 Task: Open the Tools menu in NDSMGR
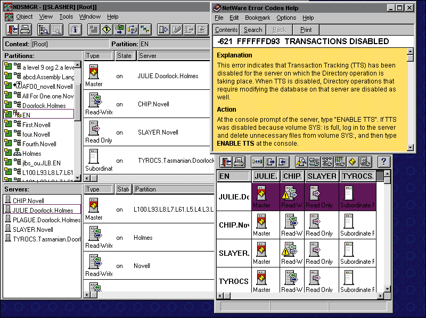coord(66,17)
